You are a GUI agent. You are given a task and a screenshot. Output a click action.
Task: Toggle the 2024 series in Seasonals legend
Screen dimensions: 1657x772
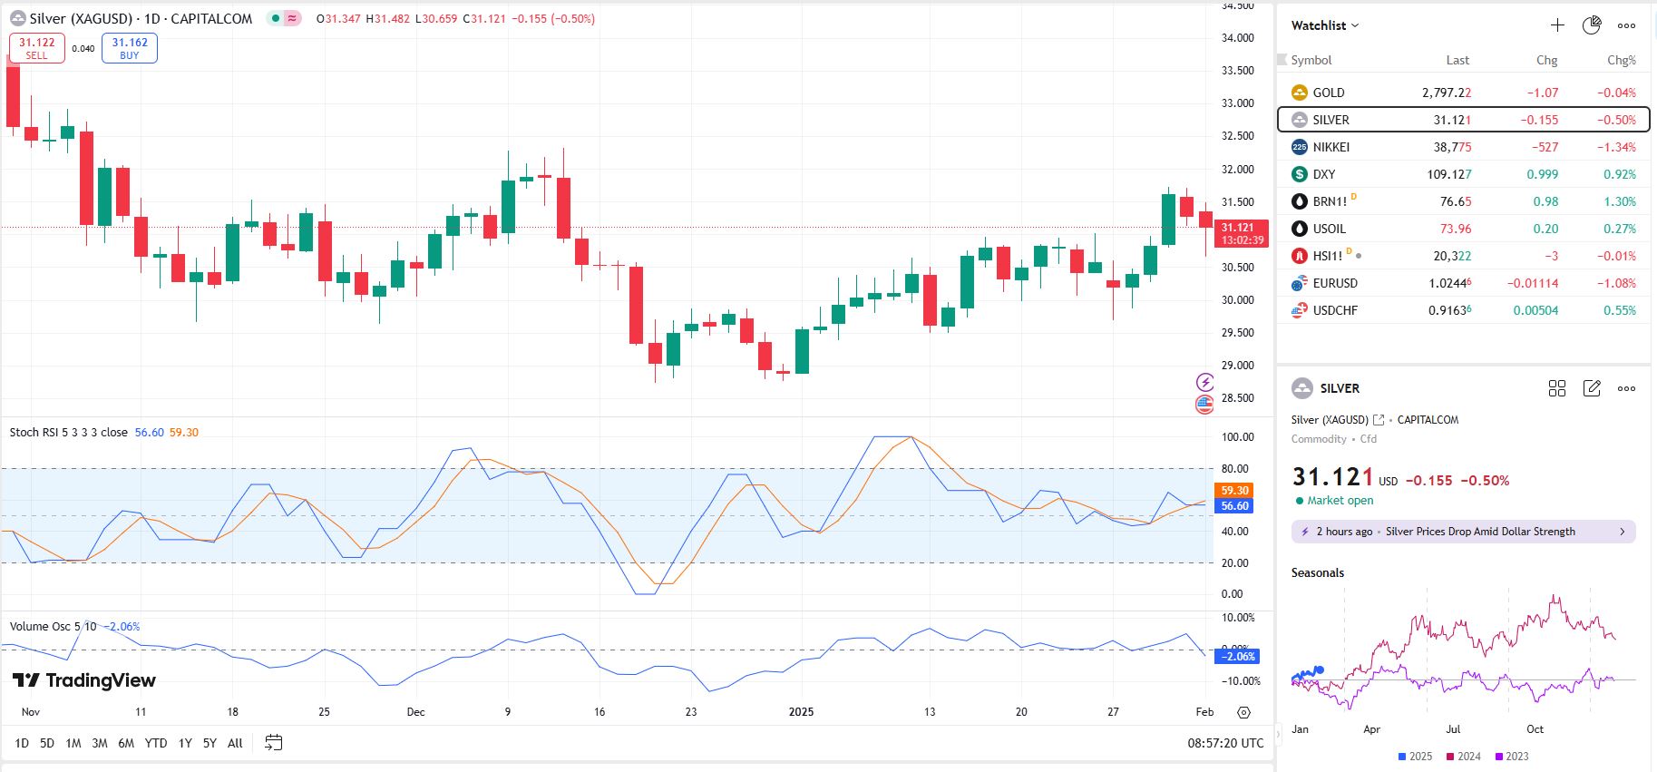coord(1463,757)
